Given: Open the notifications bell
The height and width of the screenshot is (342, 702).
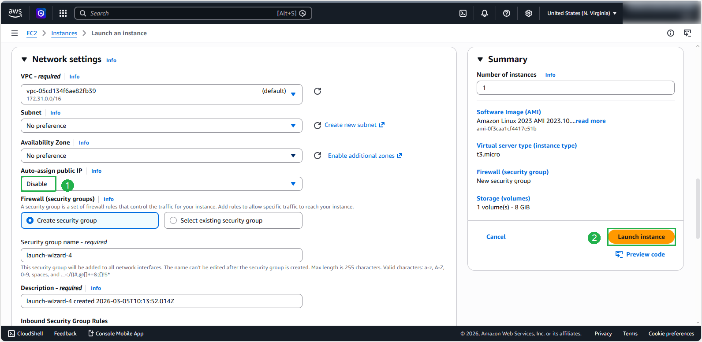Looking at the screenshot, I should point(485,13).
